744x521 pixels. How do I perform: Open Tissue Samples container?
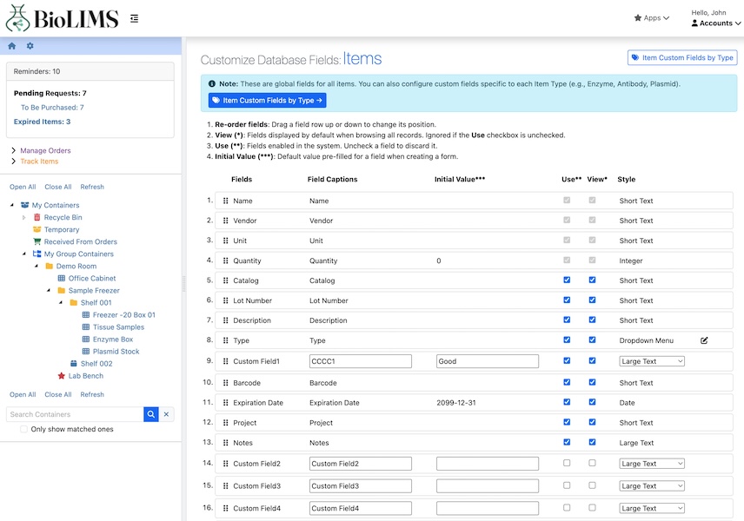(x=118, y=327)
